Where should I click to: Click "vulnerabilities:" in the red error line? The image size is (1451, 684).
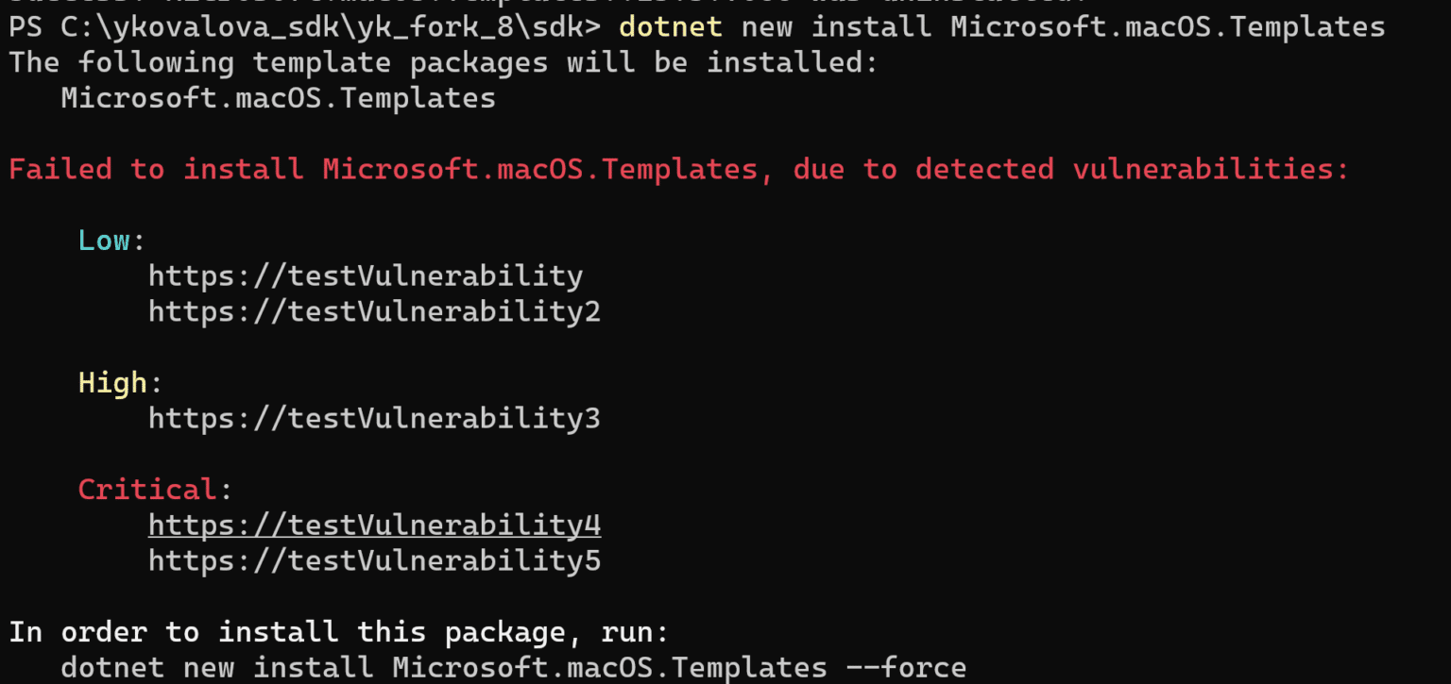pyautogui.click(x=1211, y=169)
